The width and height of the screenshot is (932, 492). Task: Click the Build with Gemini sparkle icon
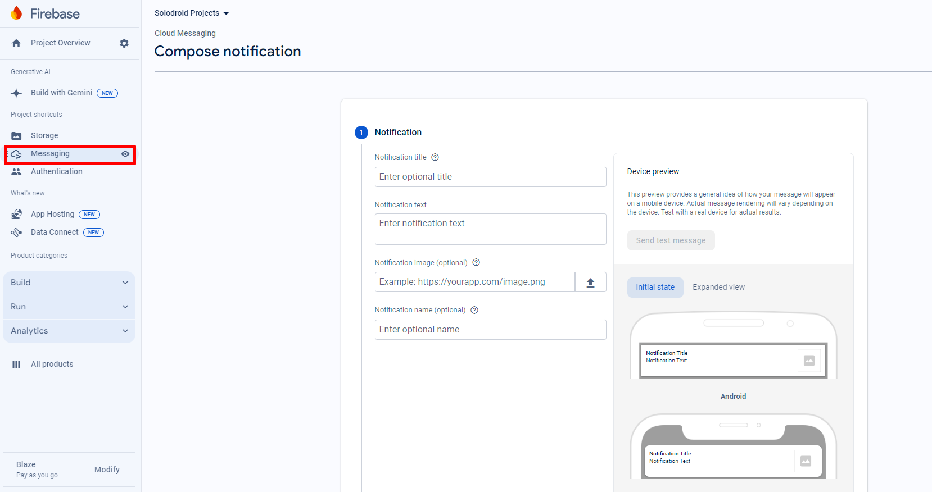click(16, 93)
